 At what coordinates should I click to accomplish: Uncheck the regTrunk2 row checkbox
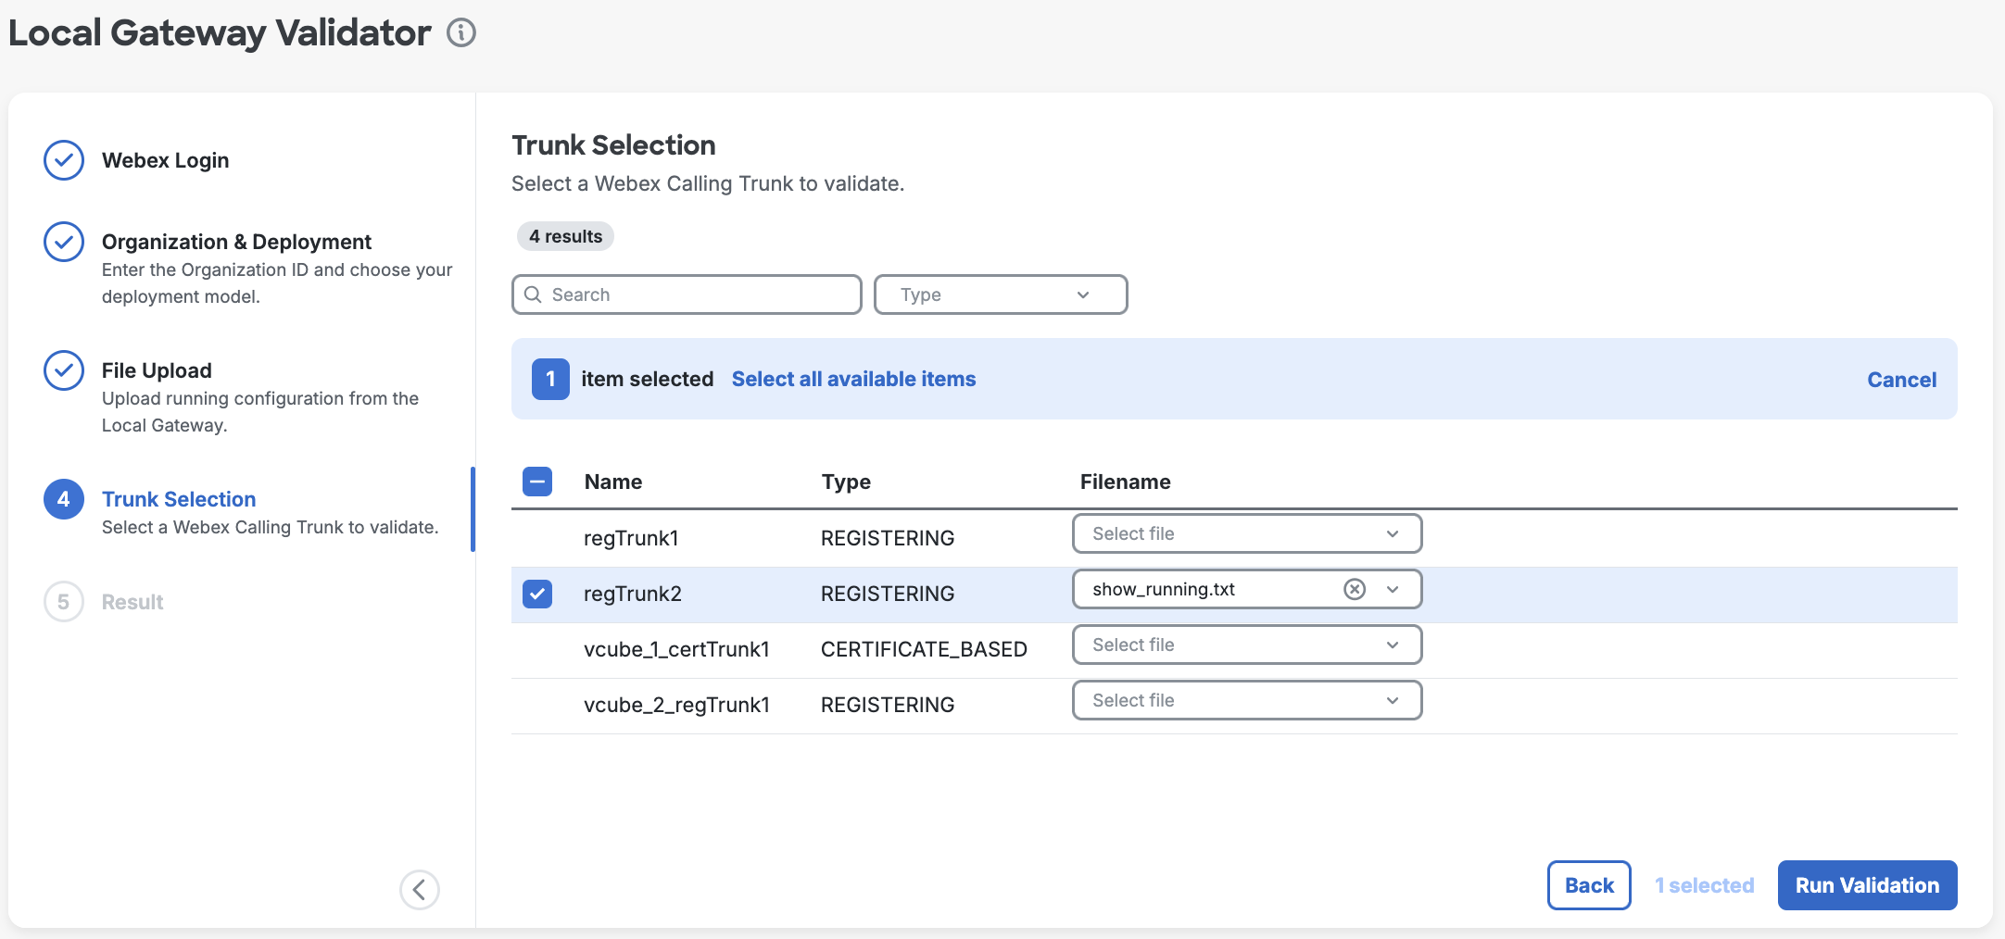pos(537,594)
